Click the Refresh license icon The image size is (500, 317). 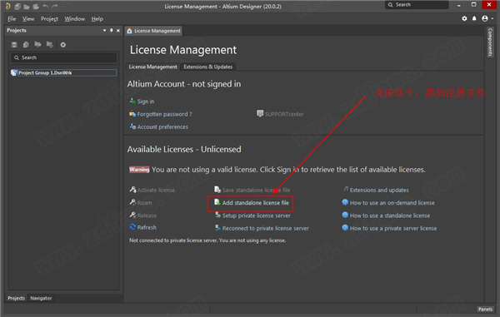point(132,227)
